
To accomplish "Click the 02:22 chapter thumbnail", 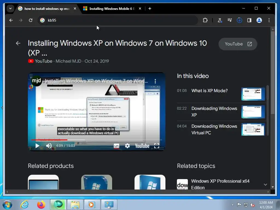I will point(253,112).
